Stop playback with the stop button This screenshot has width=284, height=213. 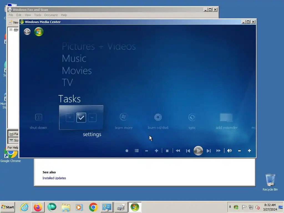167,151
